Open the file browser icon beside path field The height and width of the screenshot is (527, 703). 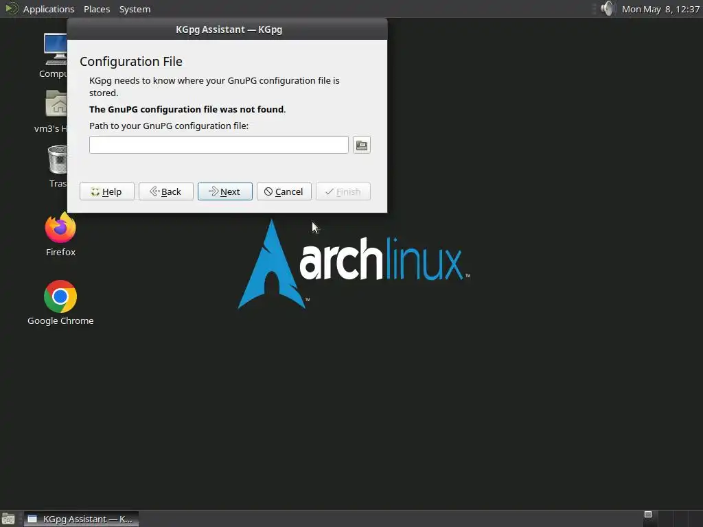coord(361,145)
